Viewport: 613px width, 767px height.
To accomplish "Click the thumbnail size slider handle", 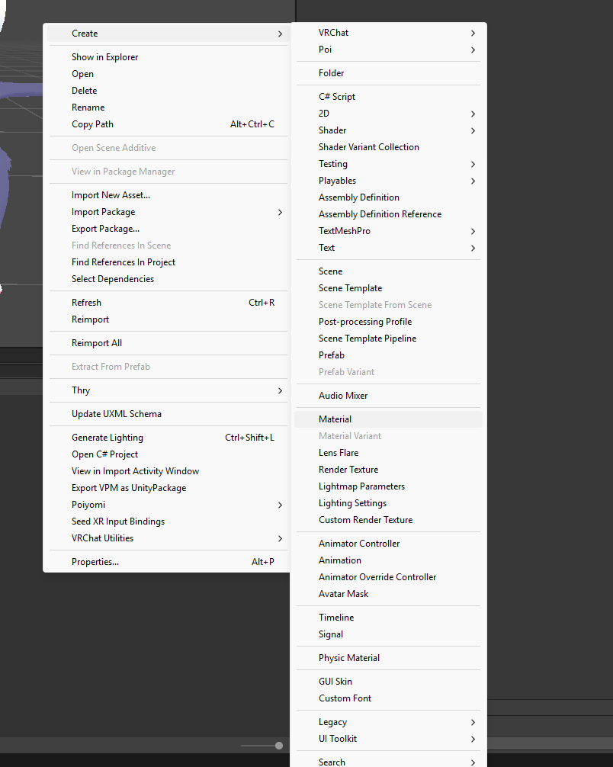I will tap(279, 746).
